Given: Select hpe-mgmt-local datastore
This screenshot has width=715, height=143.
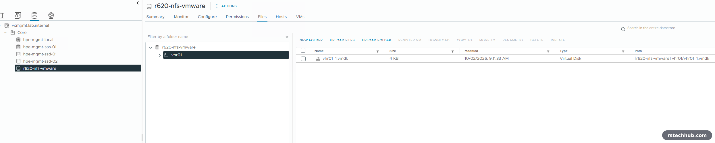Looking at the screenshot, I should coord(38,40).
